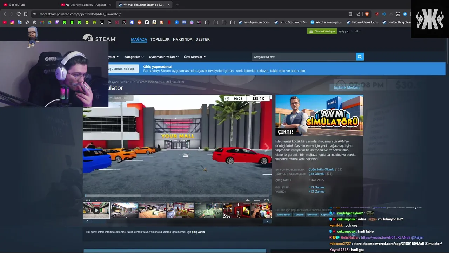
Task: Open the F13 Games İndie Serisi breadcrumb
Action: click(147, 82)
